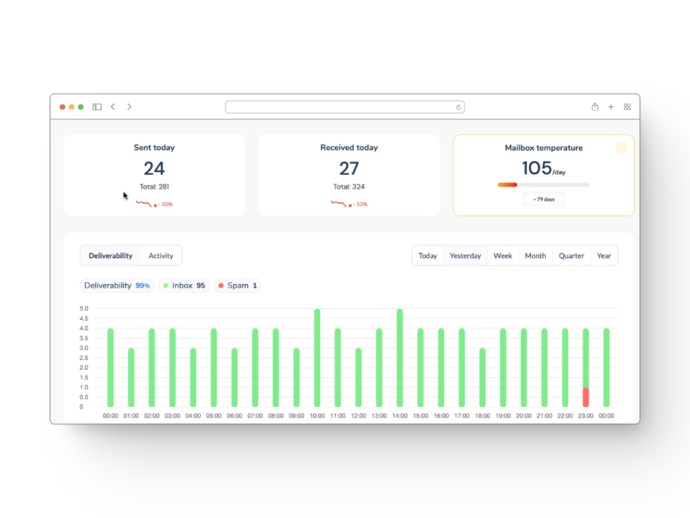Select the Quarter time range

[571, 256]
